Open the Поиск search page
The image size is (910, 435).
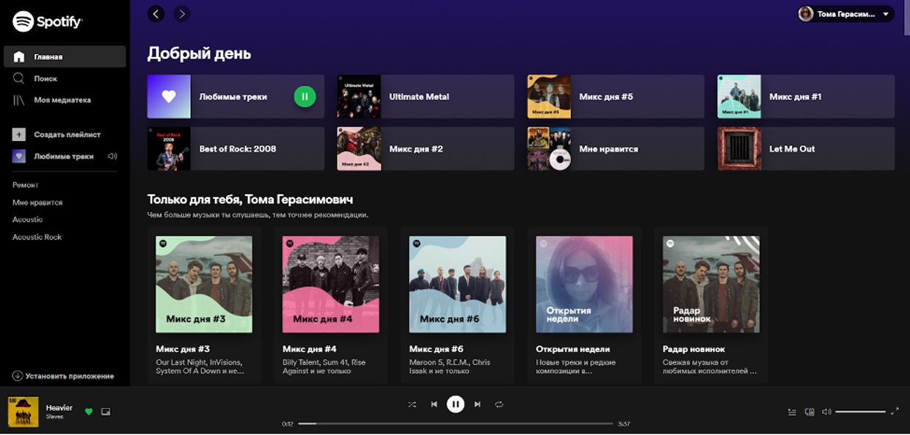(x=45, y=78)
